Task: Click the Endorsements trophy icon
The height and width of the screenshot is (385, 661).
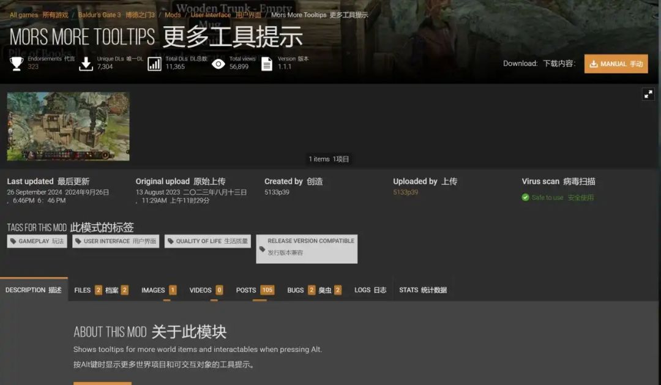Action: pyautogui.click(x=17, y=64)
